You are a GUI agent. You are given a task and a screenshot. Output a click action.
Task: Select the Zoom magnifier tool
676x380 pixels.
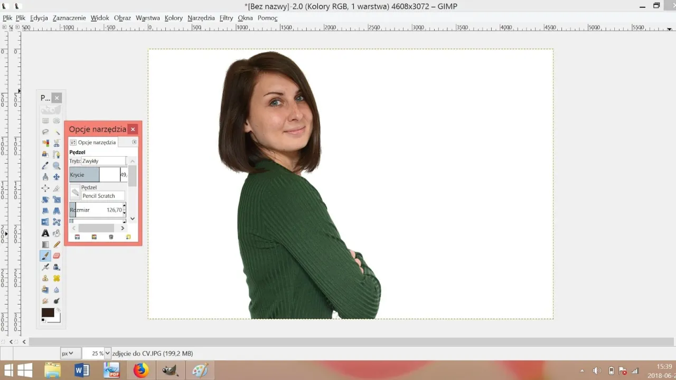click(x=57, y=165)
